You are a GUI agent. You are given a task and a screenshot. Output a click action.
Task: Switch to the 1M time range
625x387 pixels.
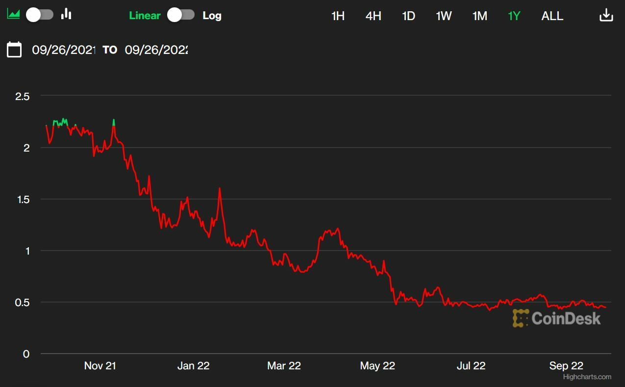[479, 16]
